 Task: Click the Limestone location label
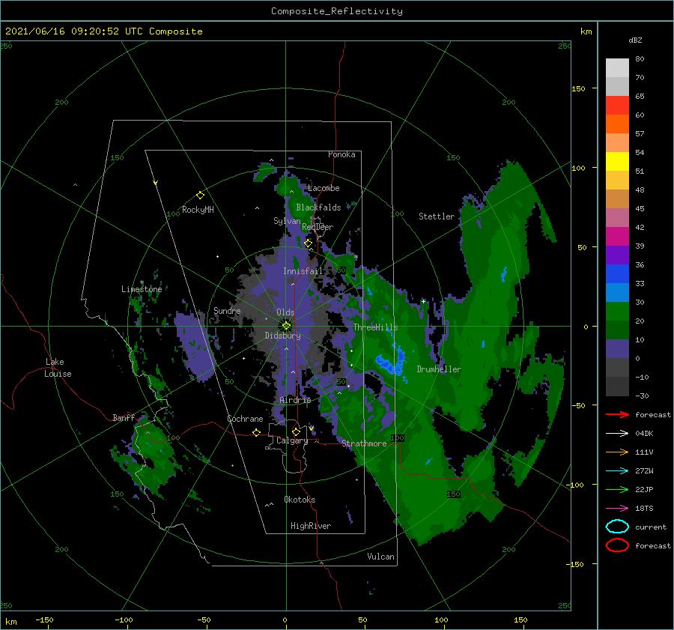142,289
